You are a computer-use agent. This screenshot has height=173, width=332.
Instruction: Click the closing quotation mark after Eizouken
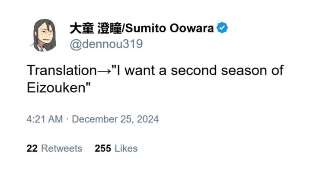coord(88,85)
